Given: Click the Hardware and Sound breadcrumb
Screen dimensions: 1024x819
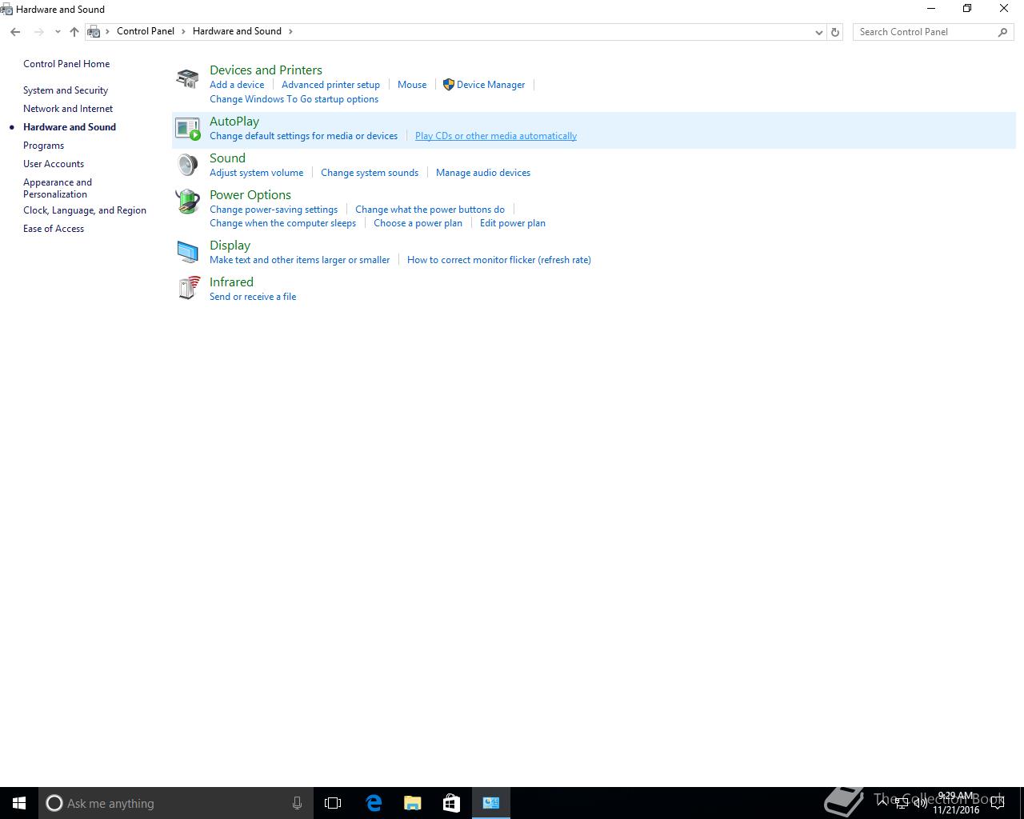Looking at the screenshot, I should (237, 31).
